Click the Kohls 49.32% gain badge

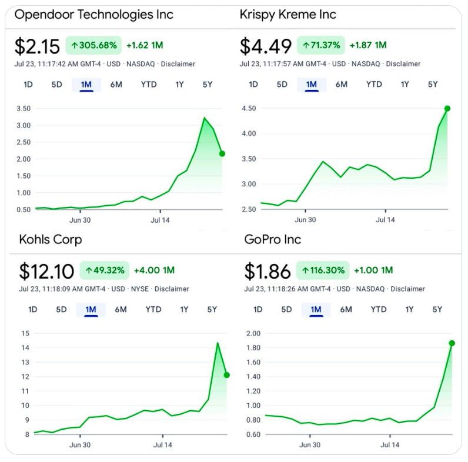click(105, 270)
